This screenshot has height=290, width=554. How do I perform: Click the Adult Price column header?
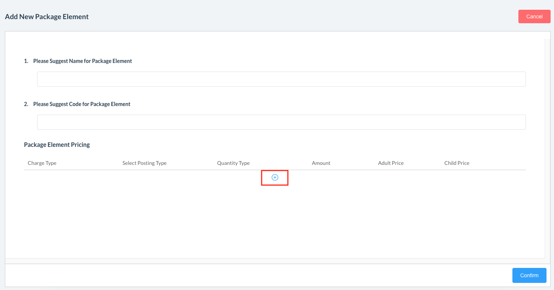pos(391,163)
